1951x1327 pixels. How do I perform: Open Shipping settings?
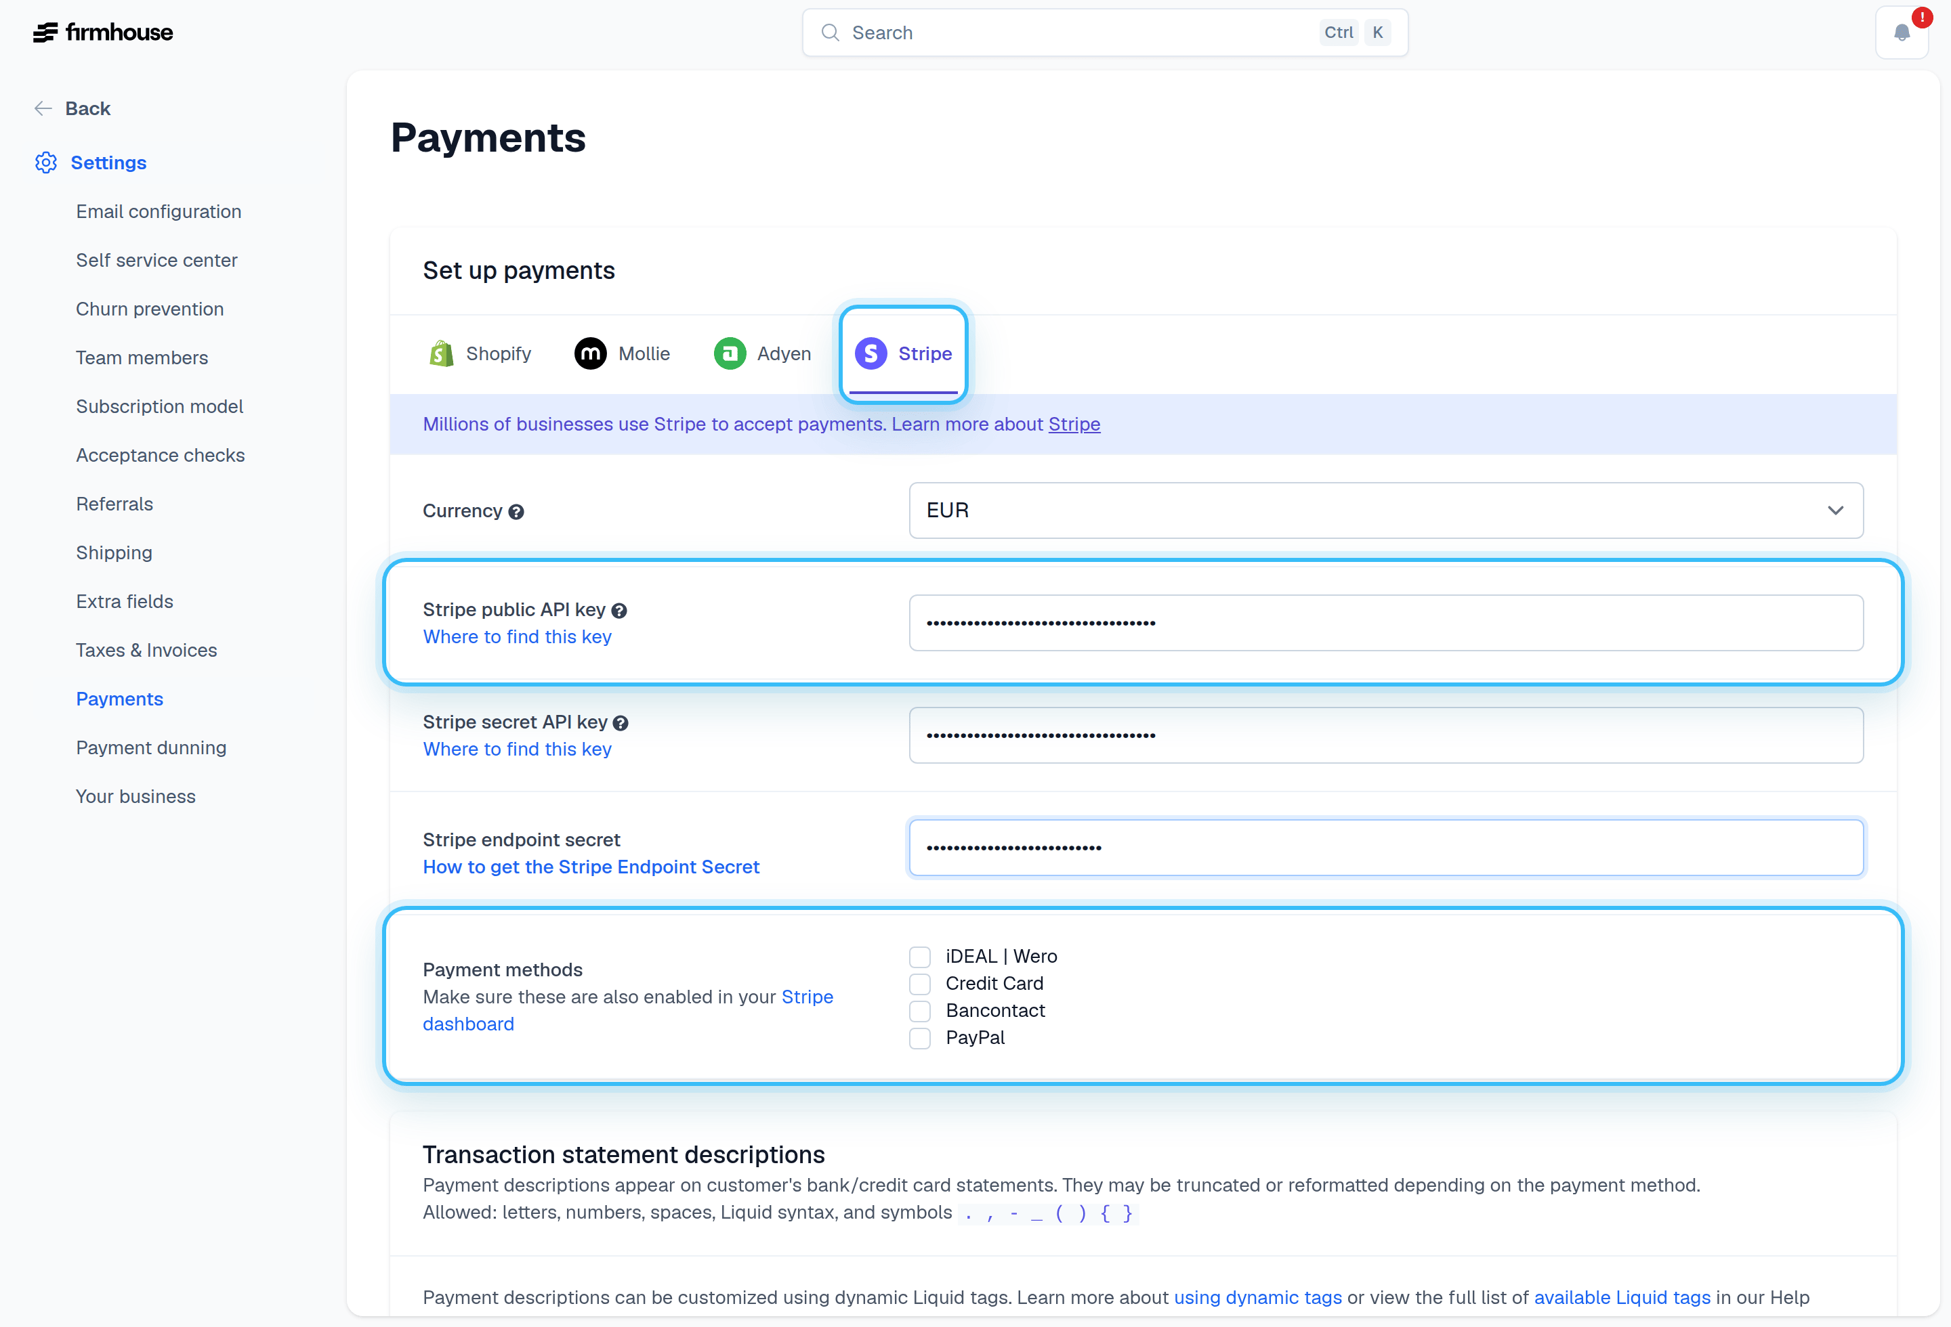click(x=114, y=552)
